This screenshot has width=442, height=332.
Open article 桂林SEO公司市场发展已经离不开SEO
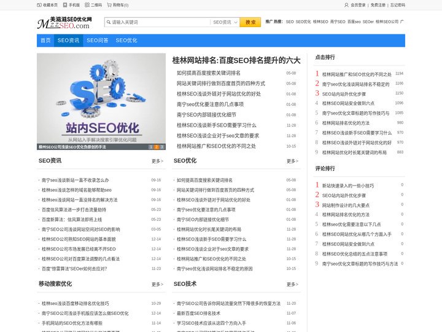(x=79, y=249)
